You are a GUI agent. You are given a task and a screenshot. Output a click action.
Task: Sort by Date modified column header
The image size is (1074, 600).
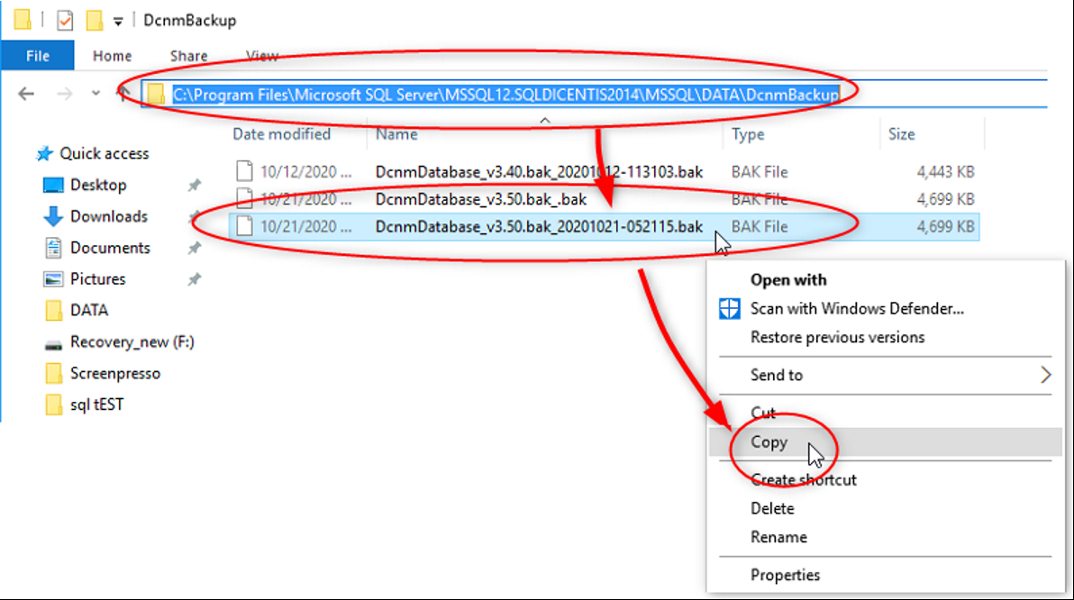281,134
